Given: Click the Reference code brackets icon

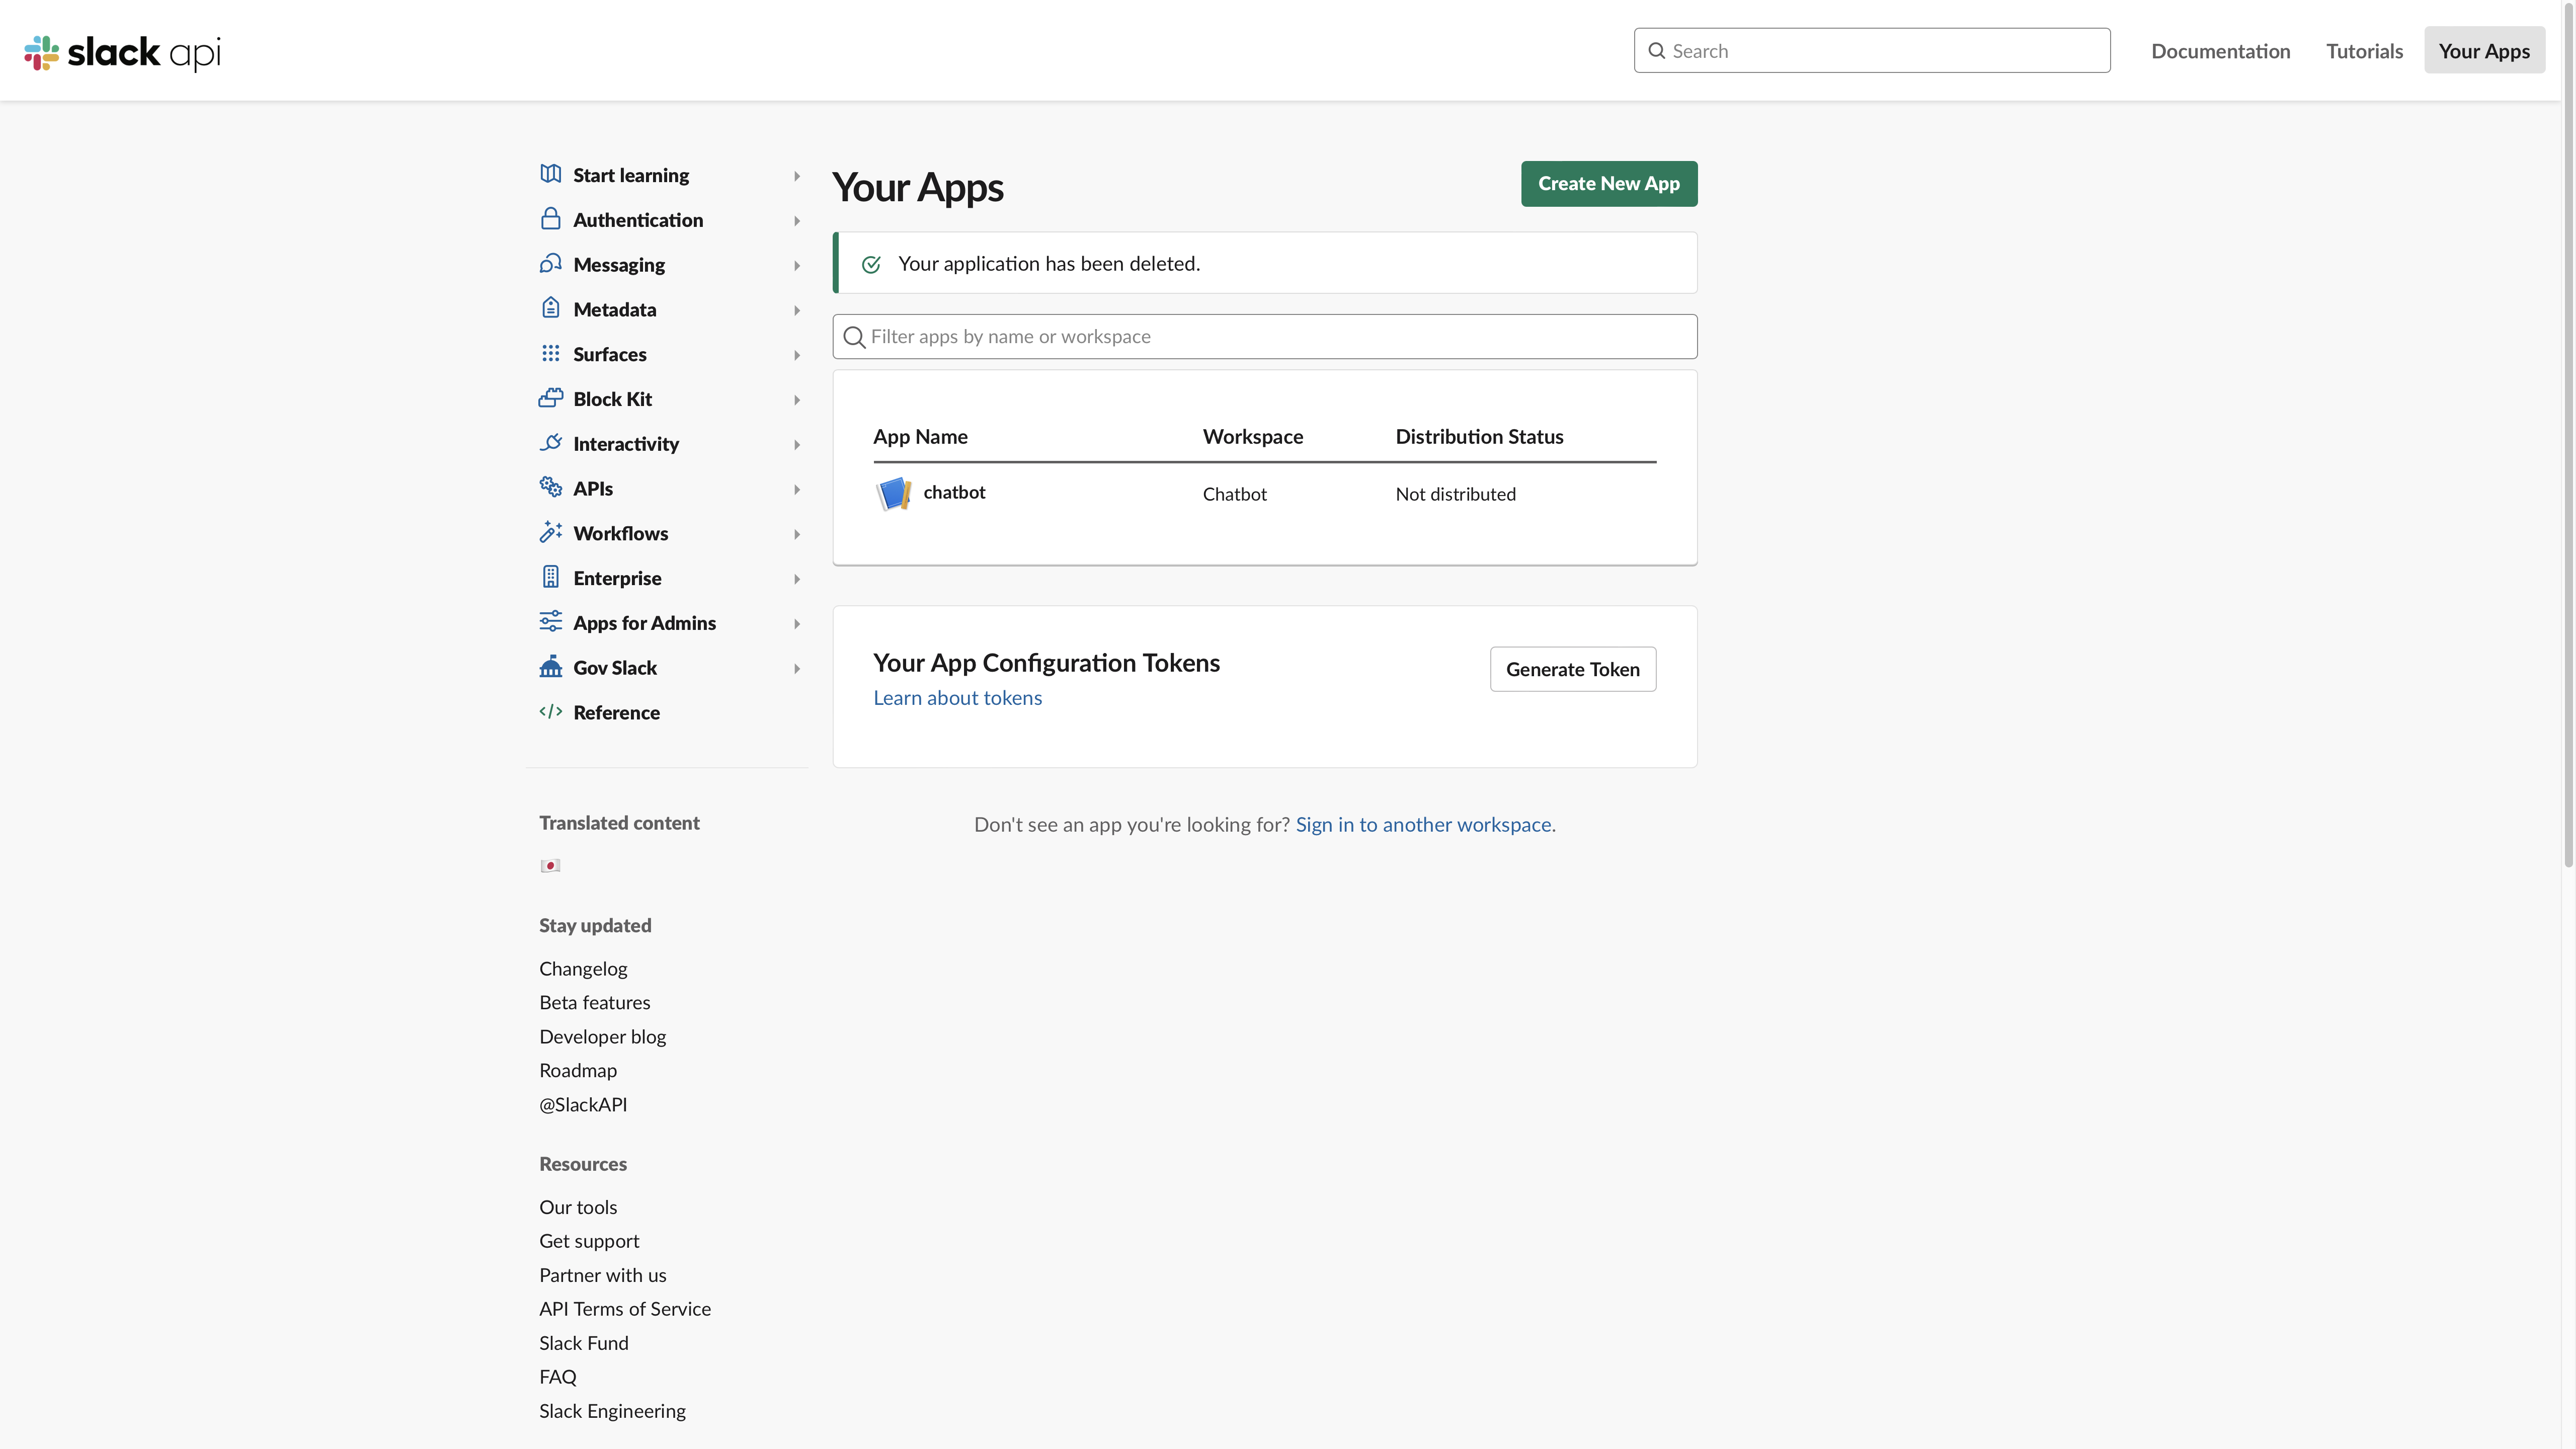Looking at the screenshot, I should (550, 712).
